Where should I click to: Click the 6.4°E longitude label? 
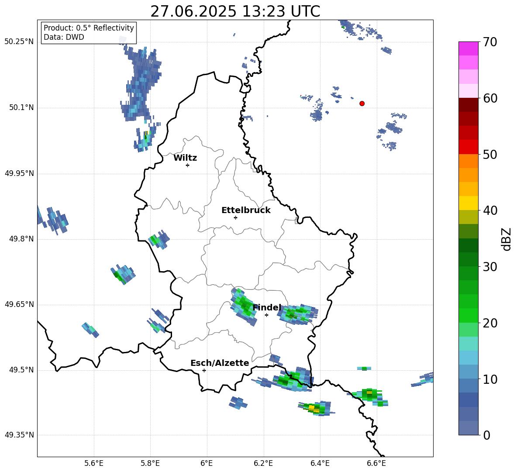[x=320, y=463]
